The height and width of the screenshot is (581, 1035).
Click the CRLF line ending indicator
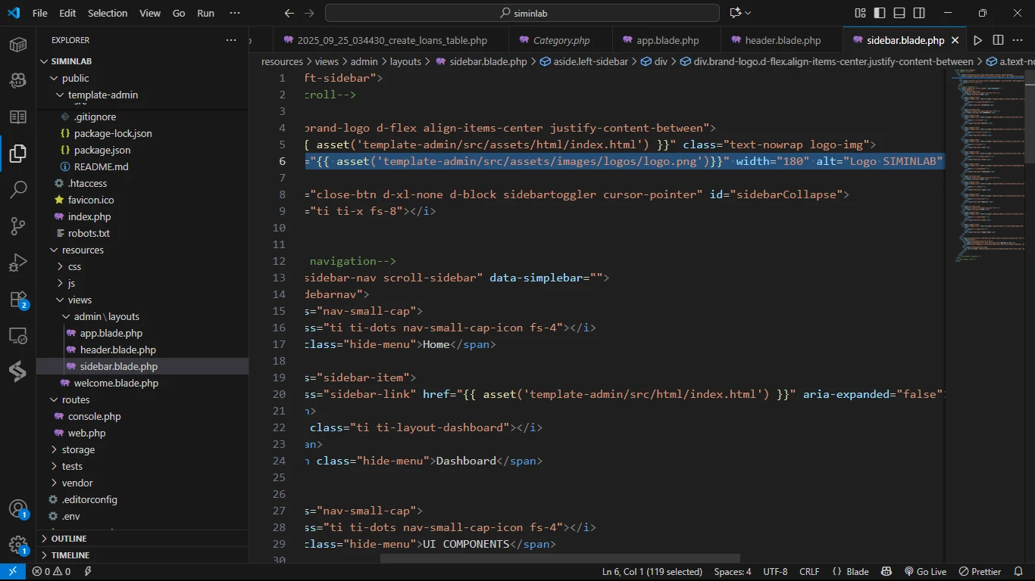point(809,572)
